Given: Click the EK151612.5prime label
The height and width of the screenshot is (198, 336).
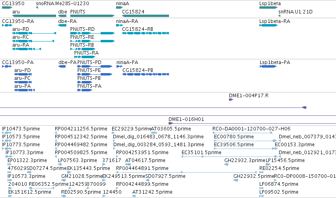Looking at the screenshot, I should pyautogui.click(x=30, y=192).
